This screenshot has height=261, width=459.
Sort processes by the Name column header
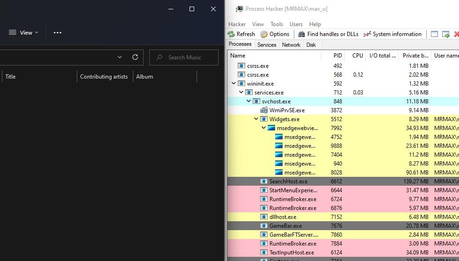274,56
